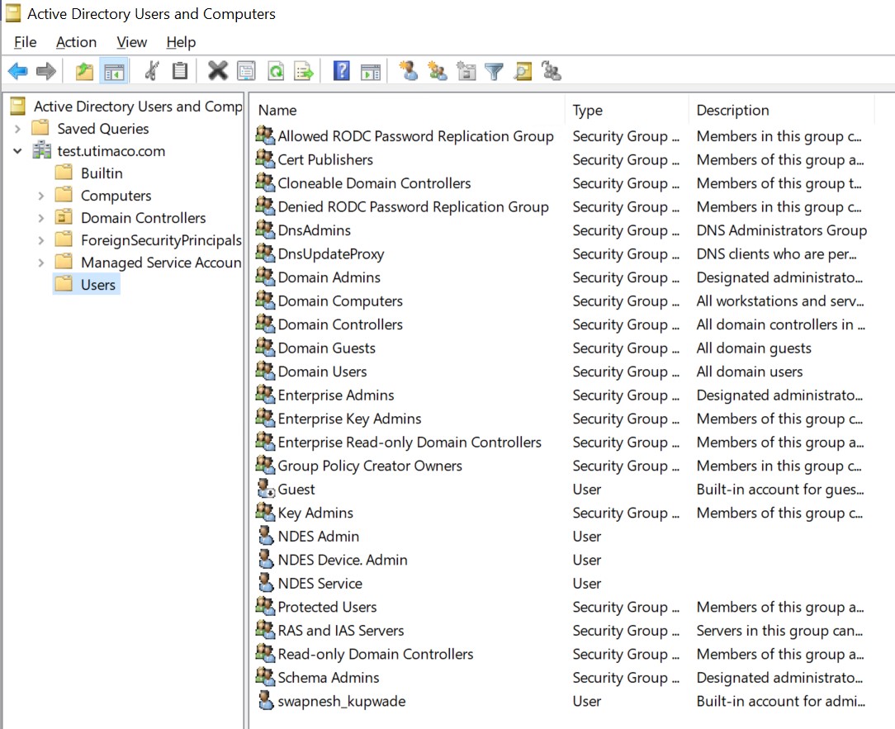
Task: Open Properties toolbar icon
Action: [247, 71]
